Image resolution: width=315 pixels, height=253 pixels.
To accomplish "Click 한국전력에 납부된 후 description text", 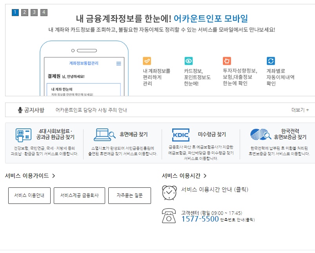I will [279, 151].
